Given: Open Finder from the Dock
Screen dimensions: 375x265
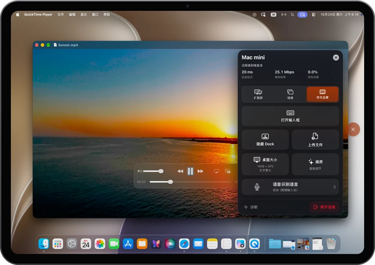Looking at the screenshot, I should point(44,244).
